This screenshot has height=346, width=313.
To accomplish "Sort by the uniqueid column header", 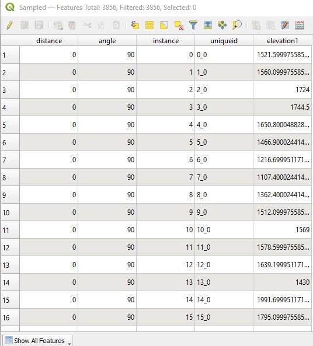I will (x=224, y=41).
